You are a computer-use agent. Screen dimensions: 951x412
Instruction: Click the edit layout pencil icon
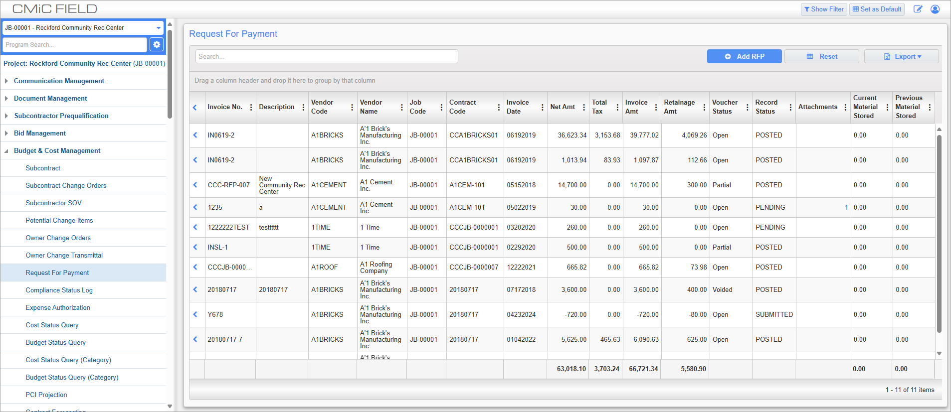pos(918,9)
